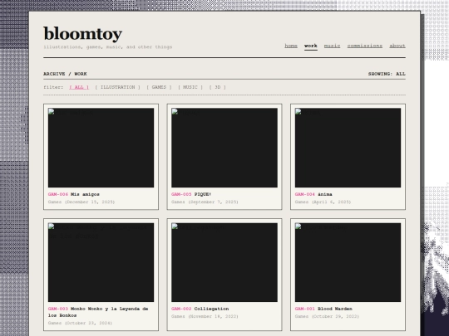
Task: Filter works by MUSIC
Action: coord(190,87)
